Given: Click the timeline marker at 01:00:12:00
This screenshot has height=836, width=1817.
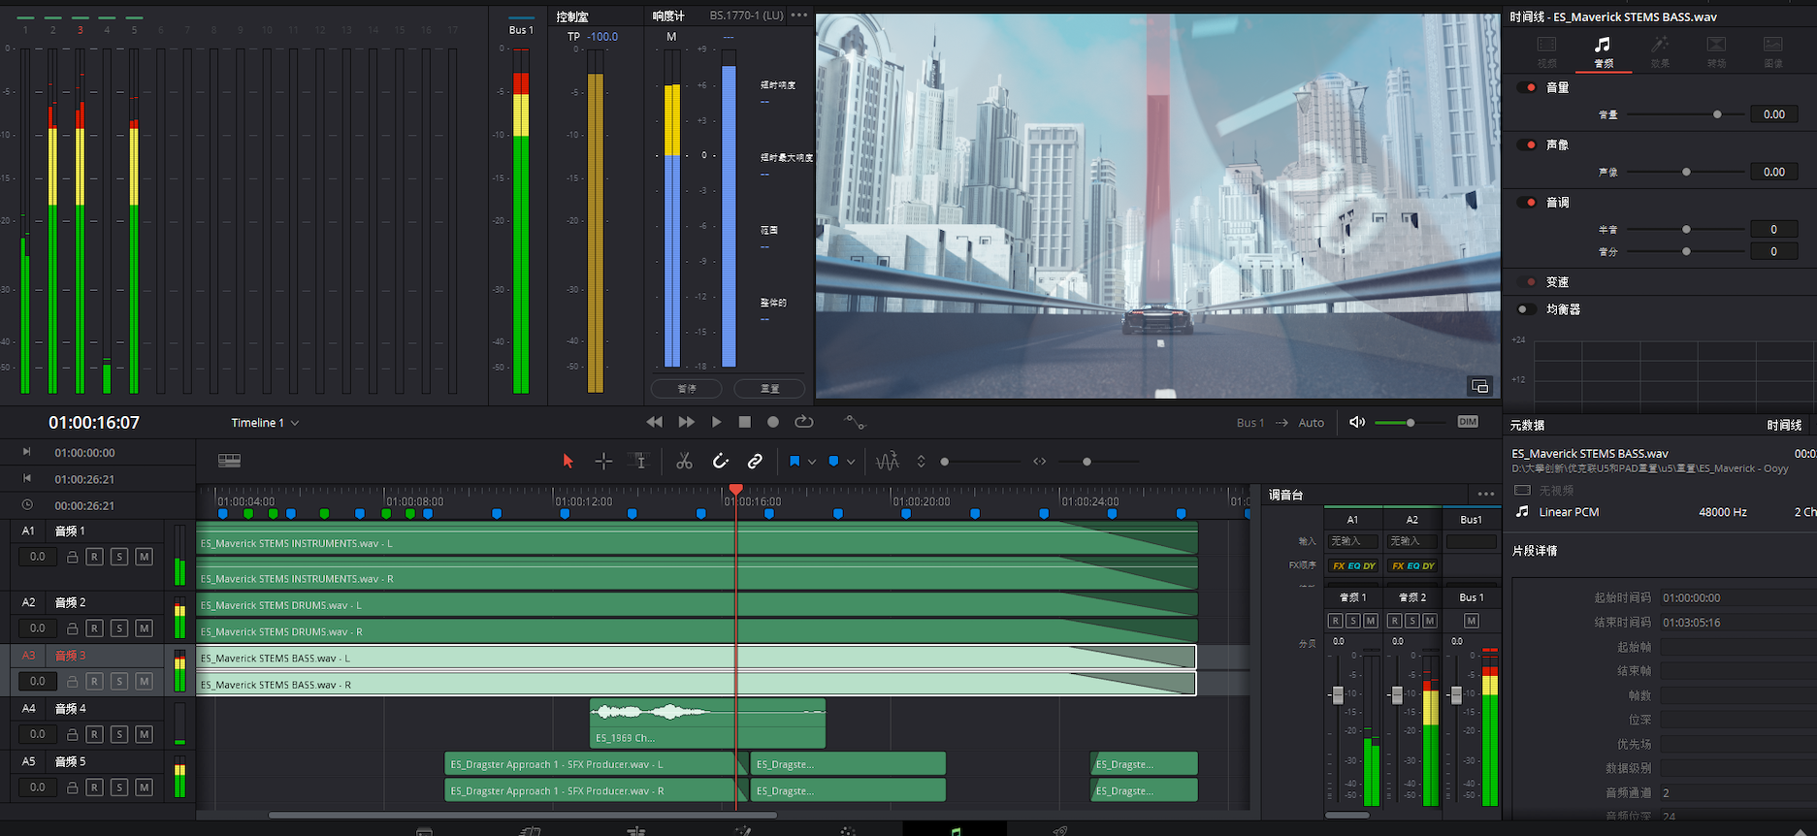Looking at the screenshot, I should coord(565,513).
